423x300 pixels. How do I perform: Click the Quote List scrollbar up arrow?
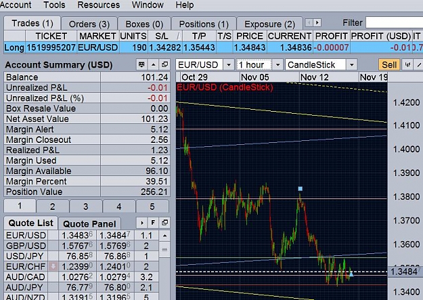click(x=164, y=236)
